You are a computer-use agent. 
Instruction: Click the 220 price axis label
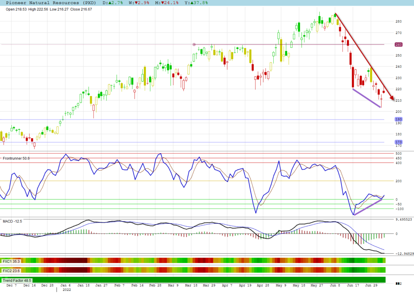coord(398,89)
